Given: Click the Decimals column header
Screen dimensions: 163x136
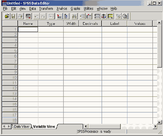Looking at the screenshot, I should pyautogui.click(x=90, y=23).
